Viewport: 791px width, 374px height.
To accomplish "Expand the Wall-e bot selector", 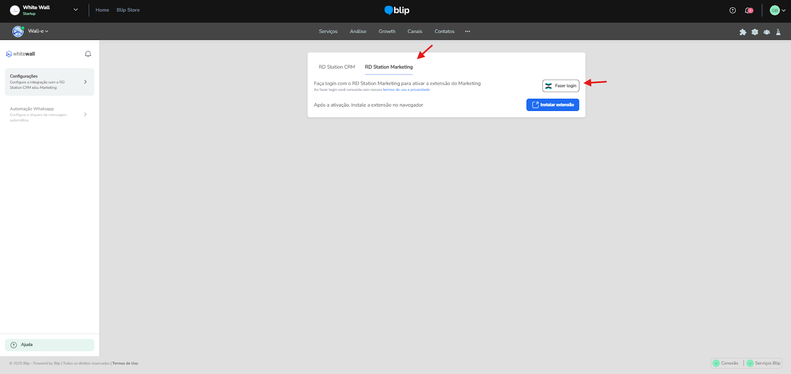I will point(39,31).
